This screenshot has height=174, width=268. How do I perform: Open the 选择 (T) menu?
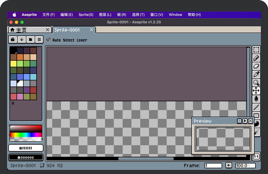point(138,15)
